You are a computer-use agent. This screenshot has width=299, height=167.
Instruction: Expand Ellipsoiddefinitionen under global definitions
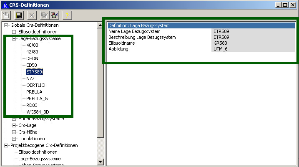point(14,32)
